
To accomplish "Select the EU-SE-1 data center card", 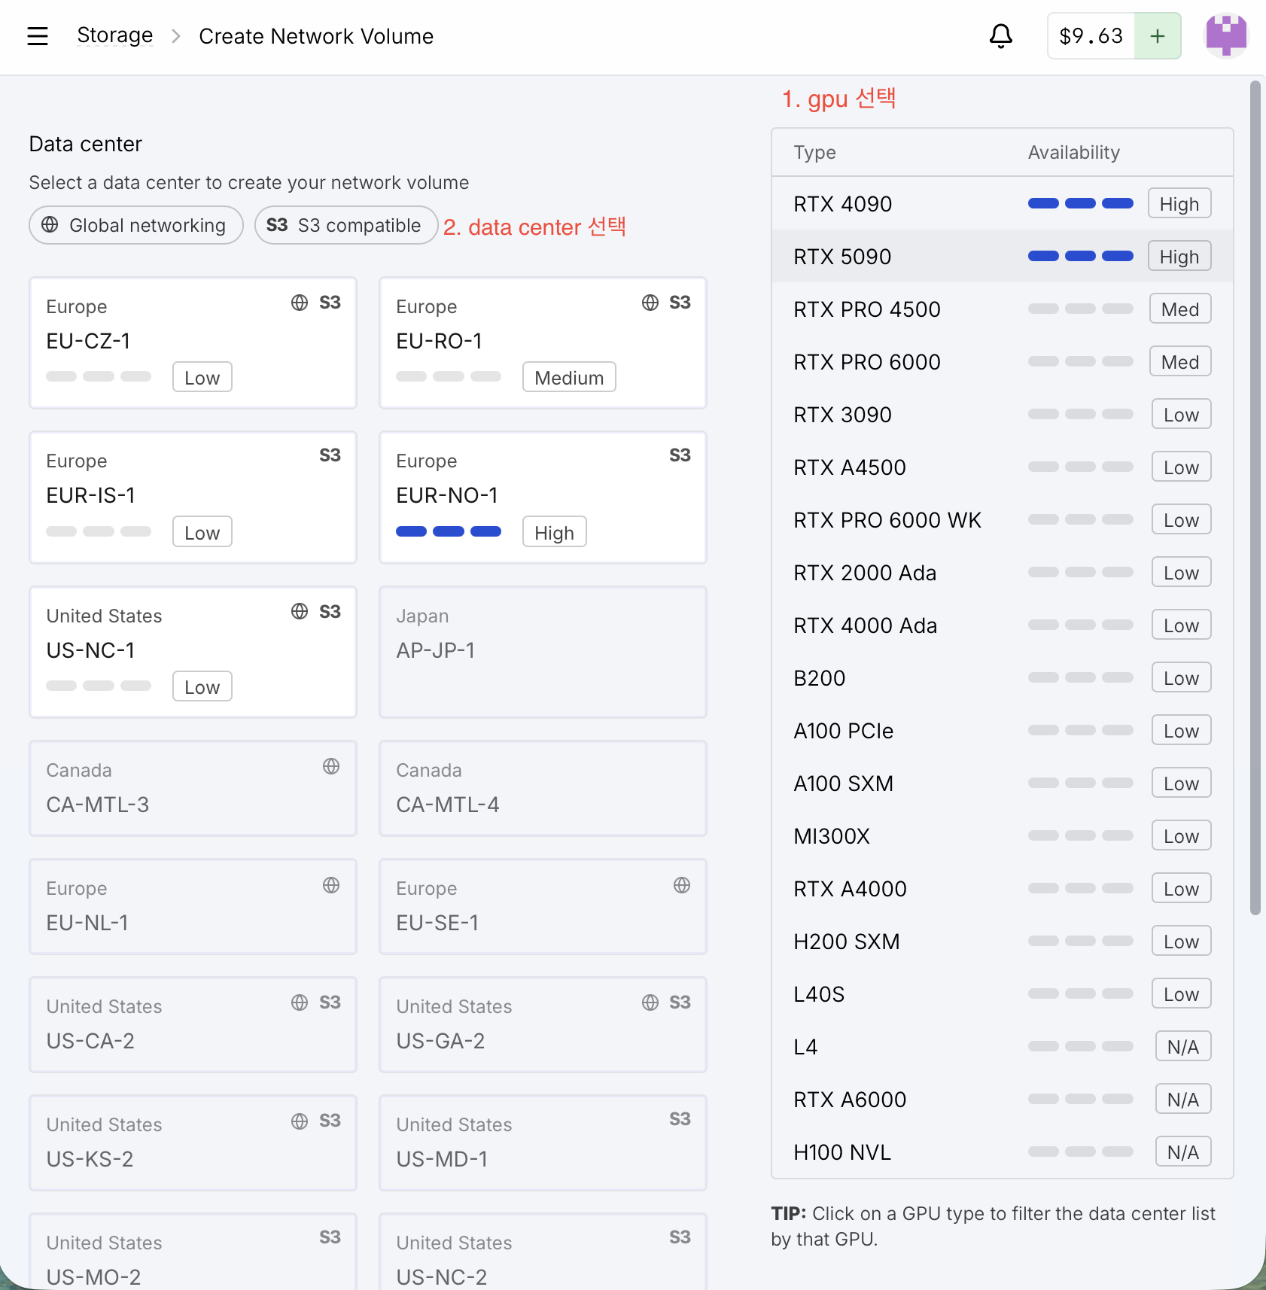I will 543,906.
